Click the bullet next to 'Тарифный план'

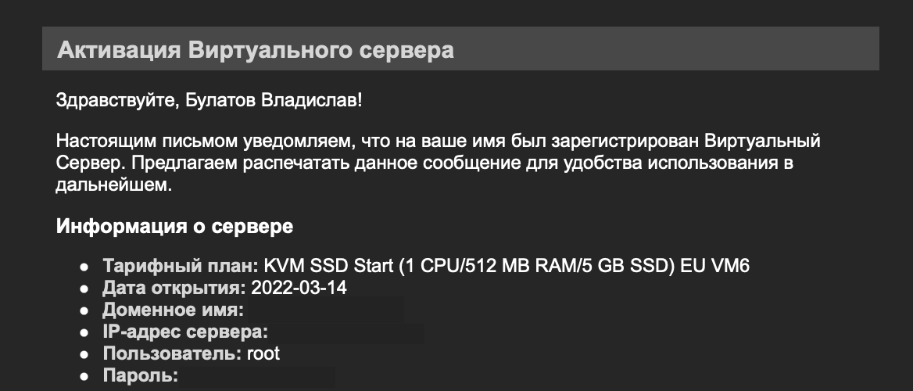(85, 267)
